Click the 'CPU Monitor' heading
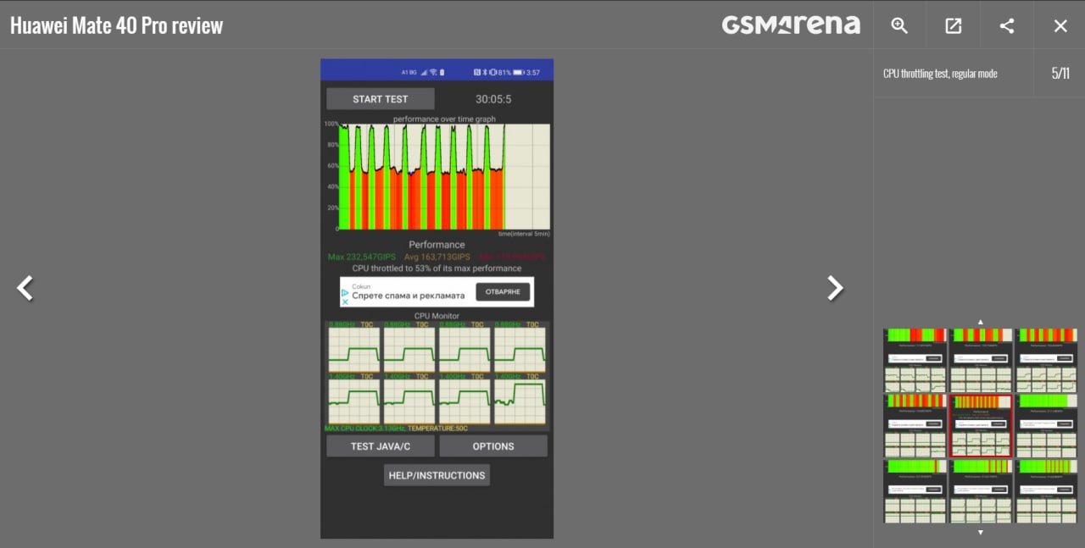This screenshot has height=548, width=1085. (437, 316)
